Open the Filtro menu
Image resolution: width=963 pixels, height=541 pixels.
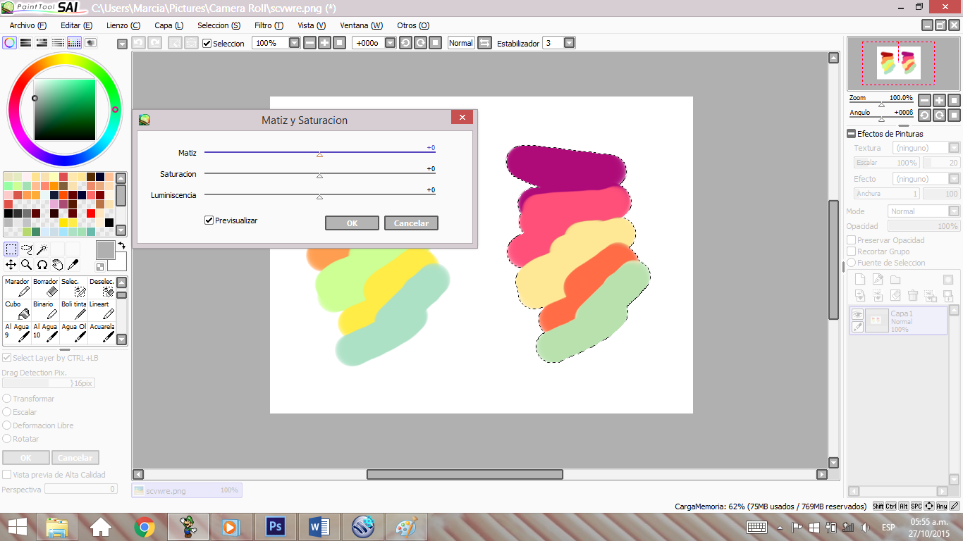[x=269, y=25]
